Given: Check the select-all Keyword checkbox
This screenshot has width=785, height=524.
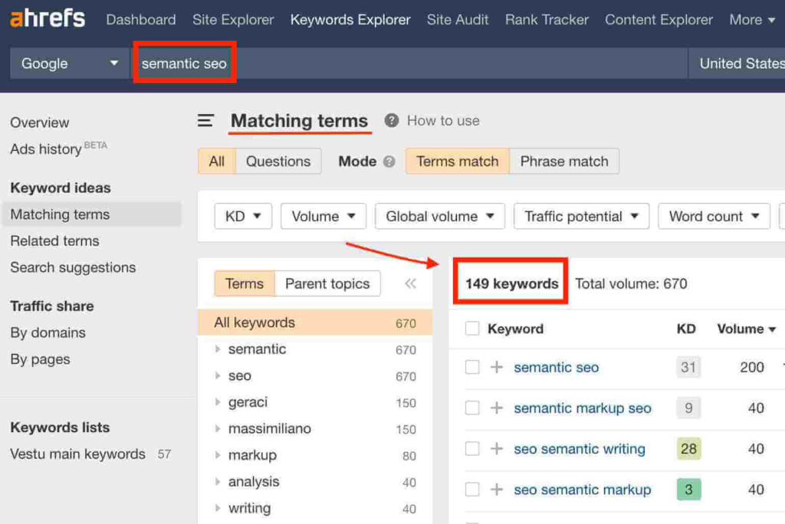Looking at the screenshot, I should tap(472, 329).
